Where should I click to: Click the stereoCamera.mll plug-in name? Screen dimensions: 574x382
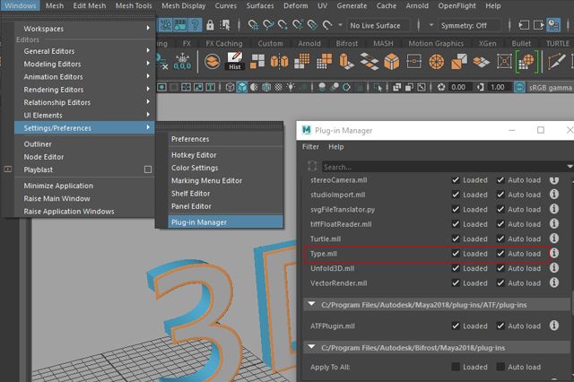tap(338, 180)
